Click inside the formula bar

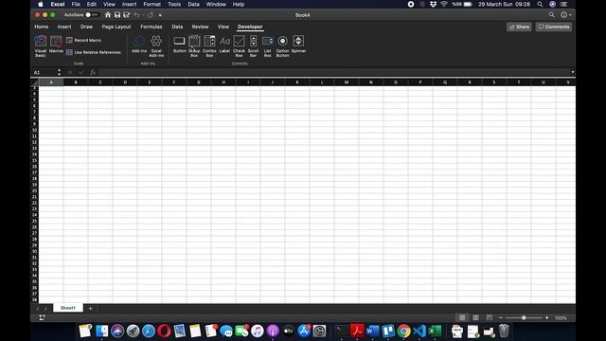tap(334, 72)
